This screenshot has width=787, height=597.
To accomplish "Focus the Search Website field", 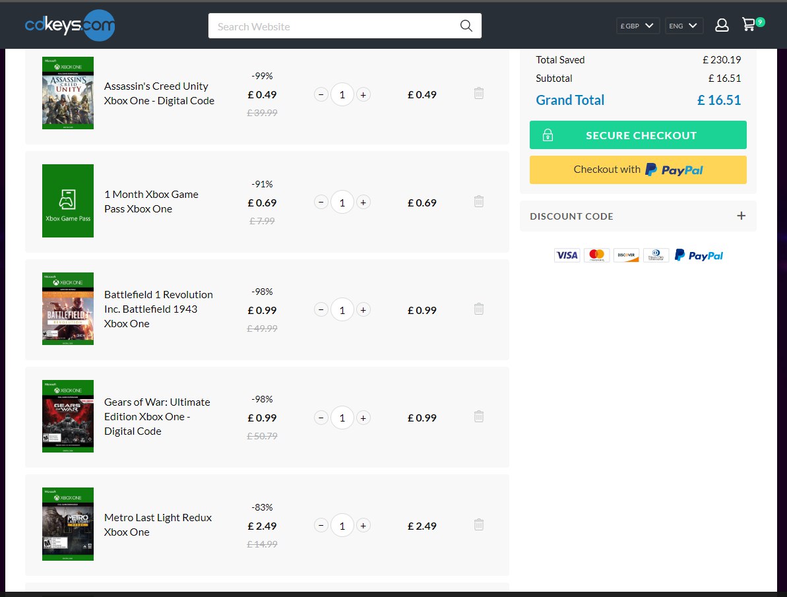I will (x=345, y=26).
